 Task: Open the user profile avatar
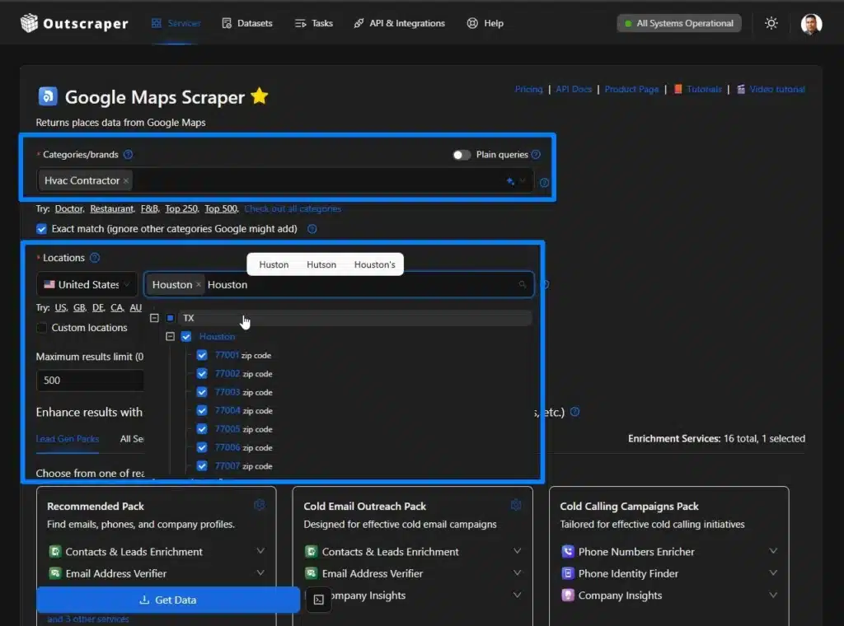tap(811, 23)
